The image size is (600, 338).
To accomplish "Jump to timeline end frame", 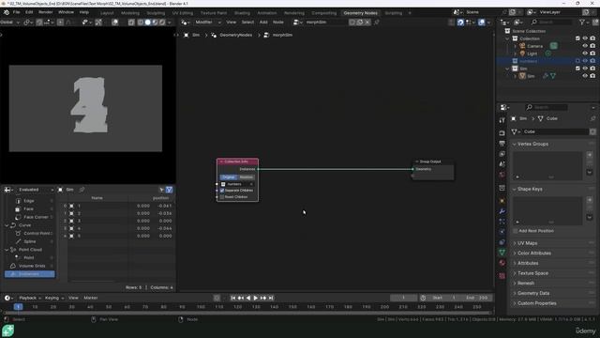I will click(x=271, y=298).
